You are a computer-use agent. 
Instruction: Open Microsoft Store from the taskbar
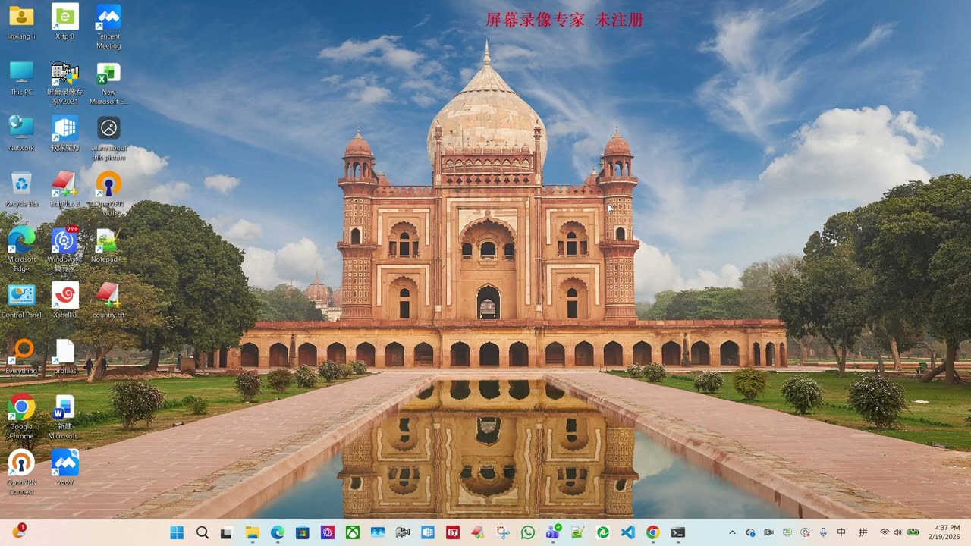(302, 532)
